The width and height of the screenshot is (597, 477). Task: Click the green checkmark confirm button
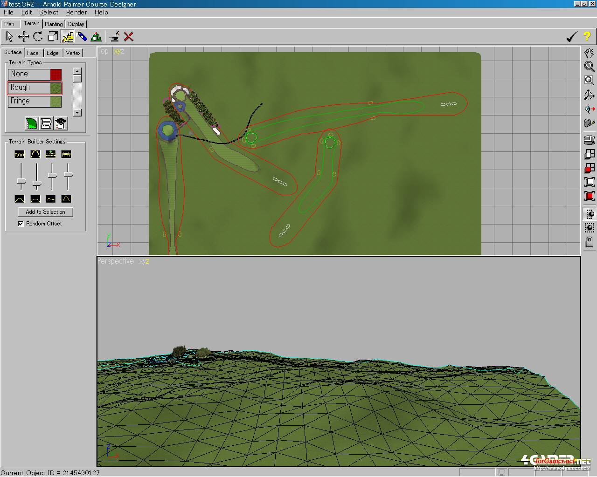pyautogui.click(x=571, y=36)
